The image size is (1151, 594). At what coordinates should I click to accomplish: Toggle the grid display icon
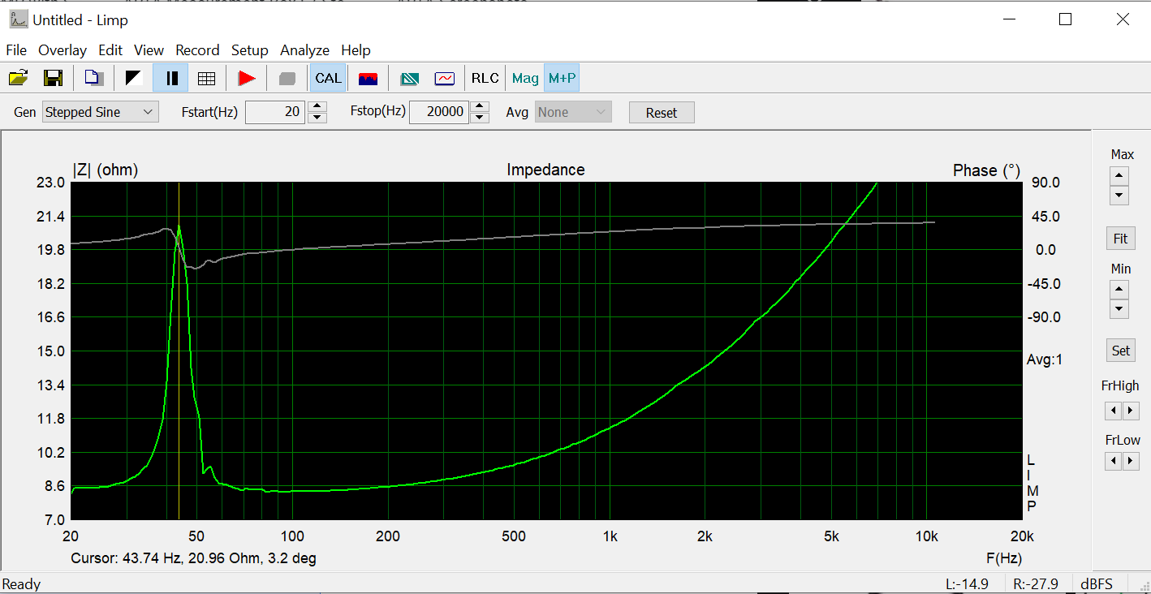click(206, 78)
